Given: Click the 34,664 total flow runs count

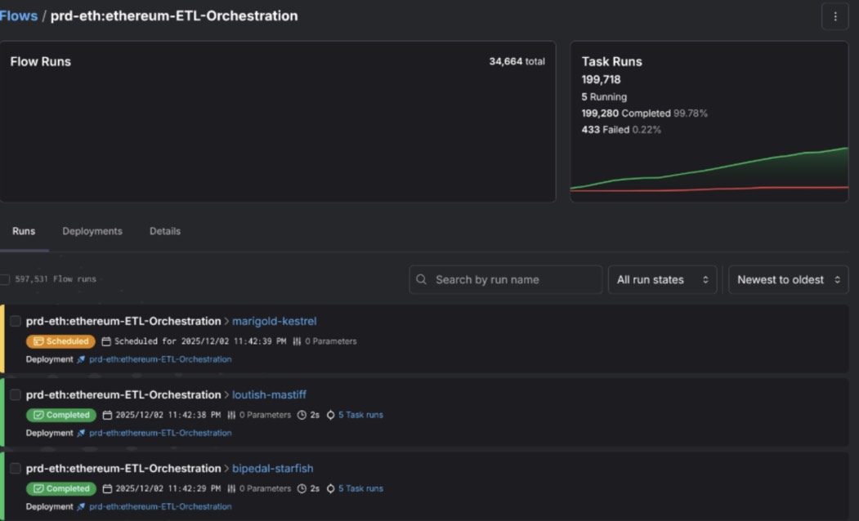Looking at the screenshot, I should (x=517, y=62).
